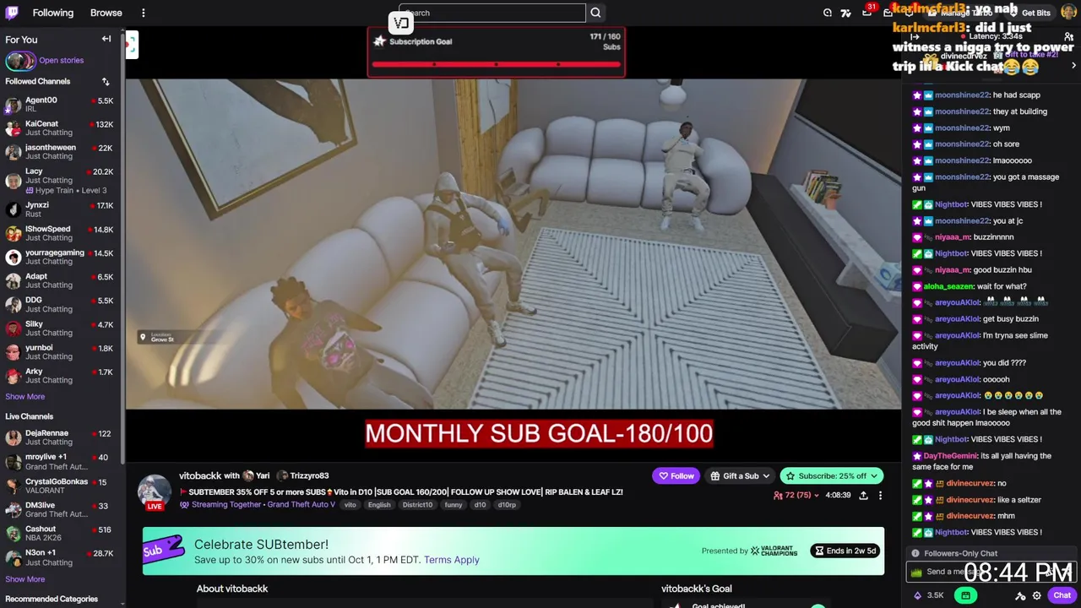Click the stream video player
The image size is (1081, 608).
coord(513,244)
